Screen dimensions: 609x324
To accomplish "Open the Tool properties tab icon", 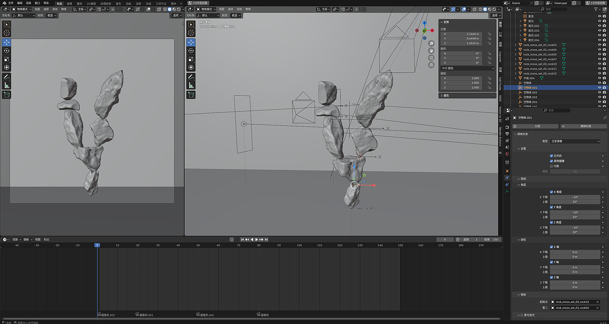I will pyautogui.click(x=507, y=118).
